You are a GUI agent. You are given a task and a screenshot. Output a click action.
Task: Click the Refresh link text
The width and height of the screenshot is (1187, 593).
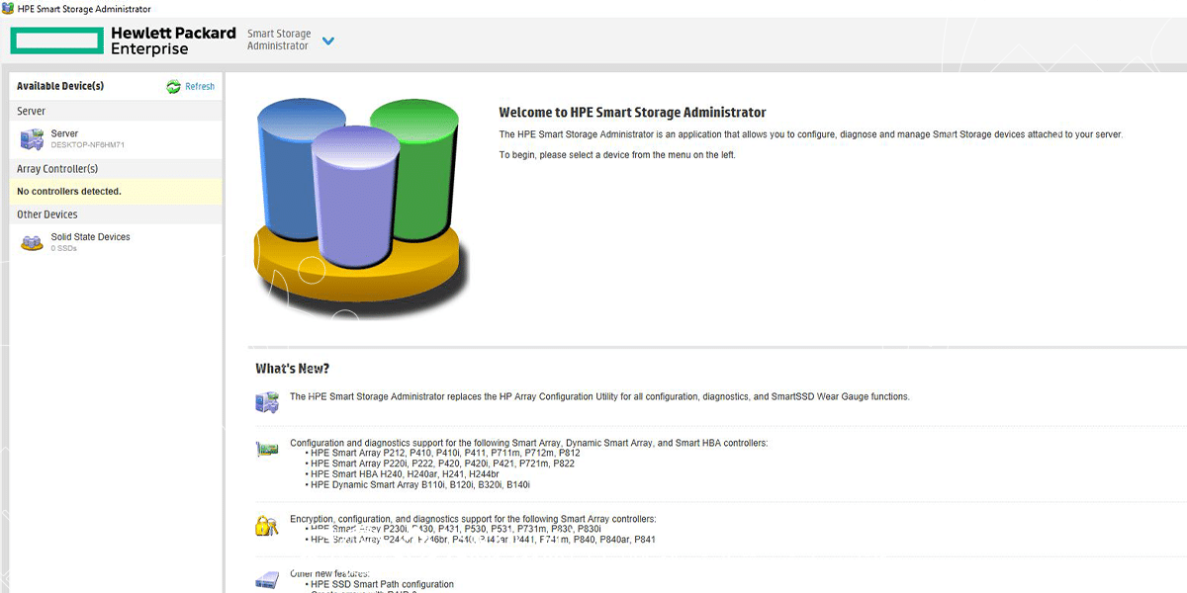tap(200, 87)
